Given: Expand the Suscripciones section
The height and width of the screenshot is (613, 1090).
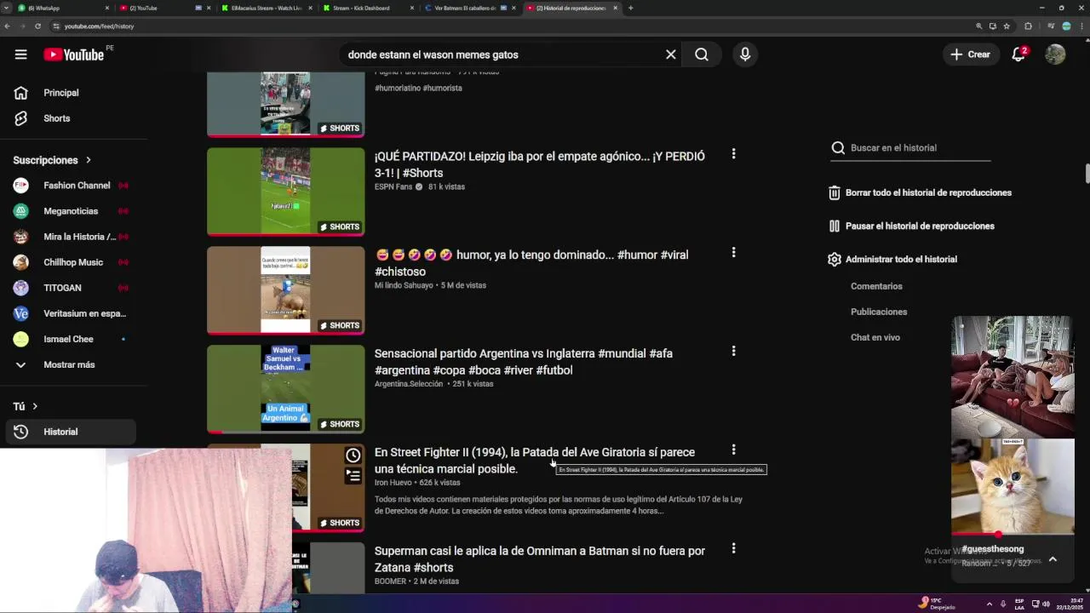Looking at the screenshot, I should coord(52,160).
